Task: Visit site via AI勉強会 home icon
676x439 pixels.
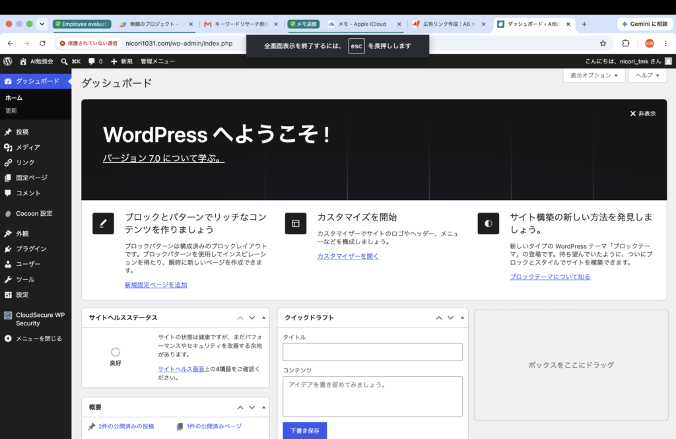Action: pyautogui.click(x=36, y=61)
